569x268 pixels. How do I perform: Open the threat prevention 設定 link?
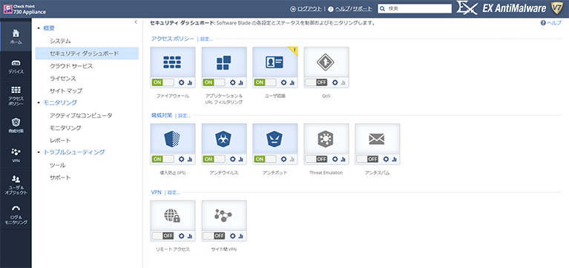coord(184,116)
